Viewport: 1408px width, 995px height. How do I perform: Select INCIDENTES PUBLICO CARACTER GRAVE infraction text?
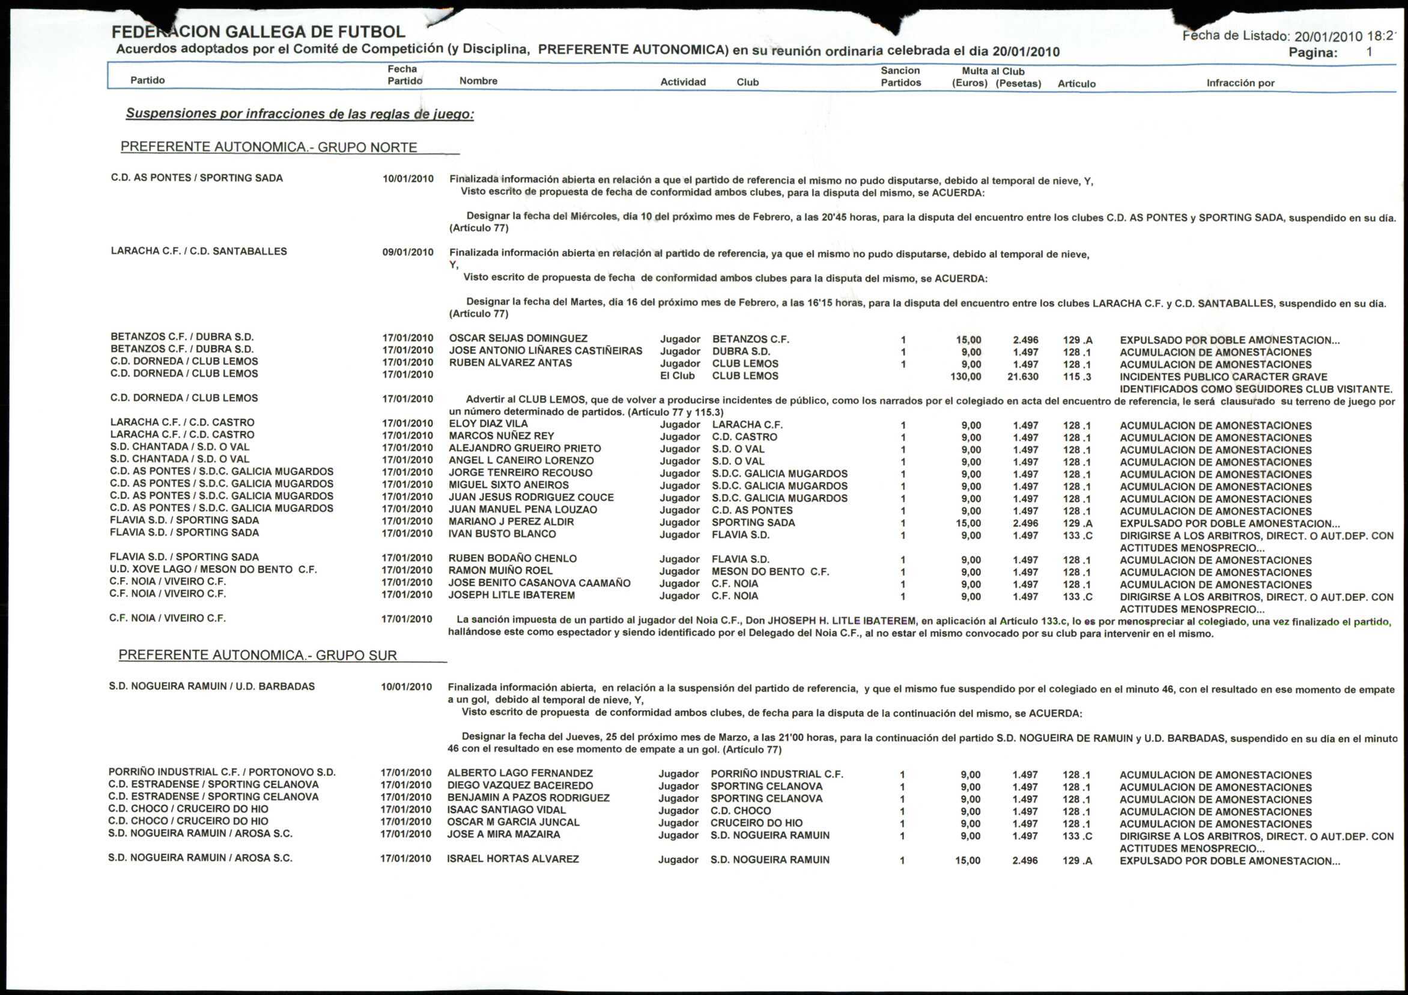[x=1223, y=377]
